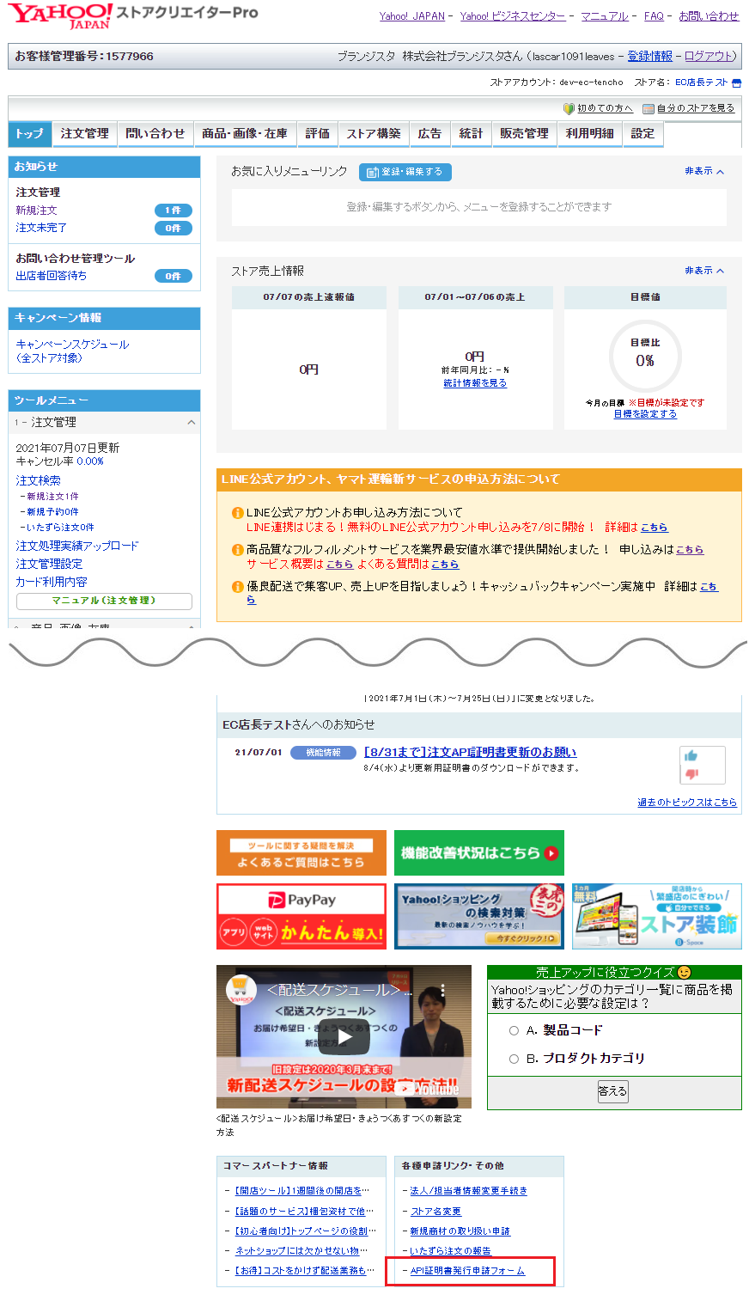Click the マニュアル(注文管理) button
Viewport: 749px width, 1313px height.
[104, 601]
